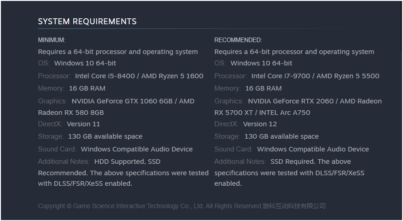Click recommended Storage 130 GB line
Screen dimensions: 403x221
coord(266,136)
